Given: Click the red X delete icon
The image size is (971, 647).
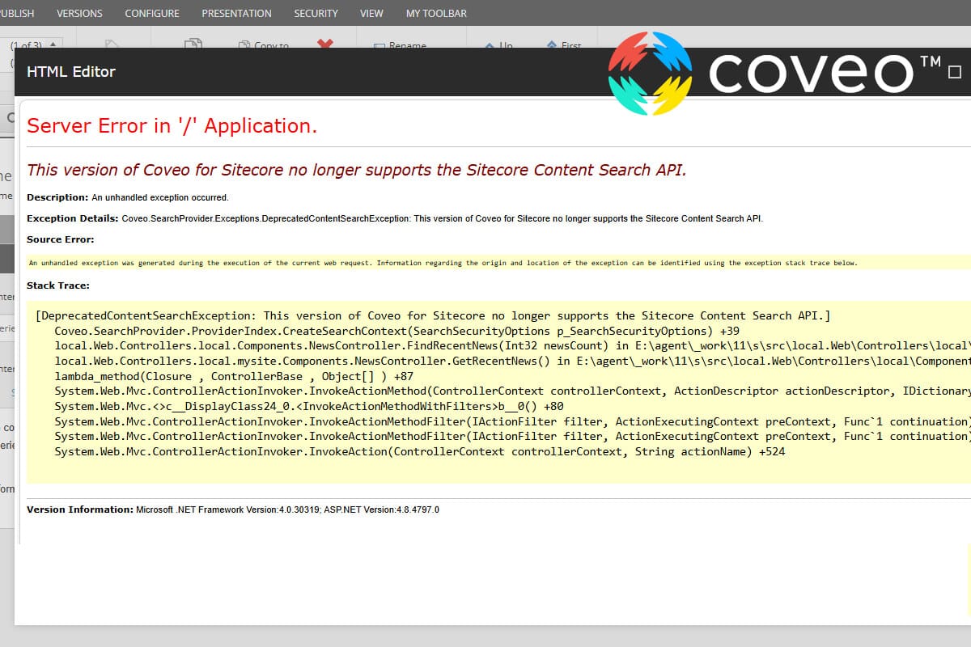Looking at the screenshot, I should point(325,44).
